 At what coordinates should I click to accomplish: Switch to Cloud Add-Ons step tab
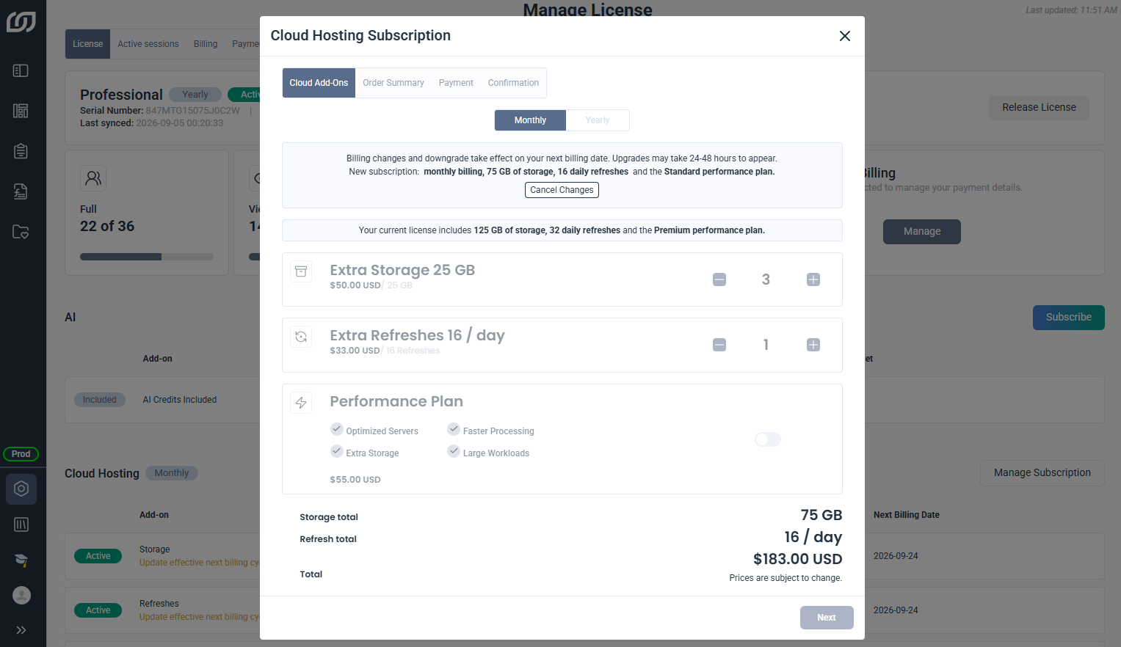click(319, 83)
